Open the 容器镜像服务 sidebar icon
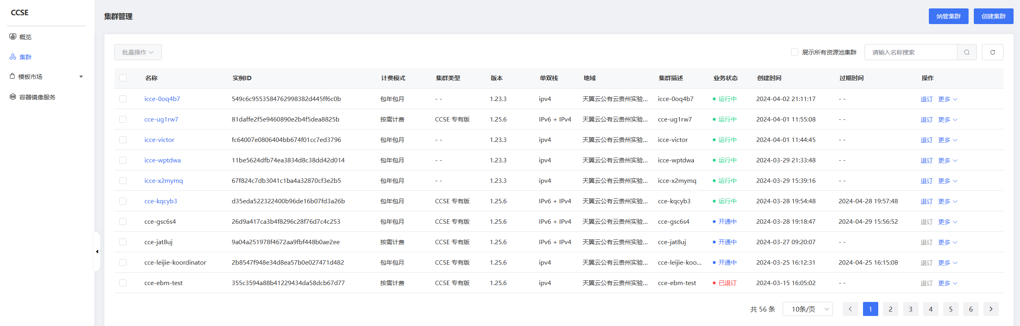The image size is (1020, 326). click(x=13, y=97)
